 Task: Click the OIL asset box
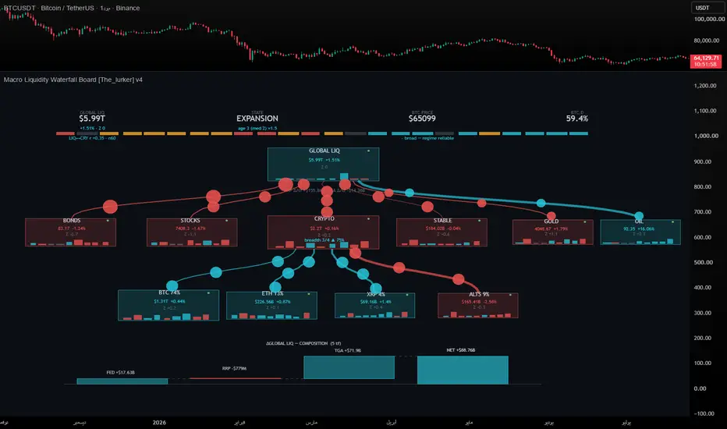click(x=640, y=232)
